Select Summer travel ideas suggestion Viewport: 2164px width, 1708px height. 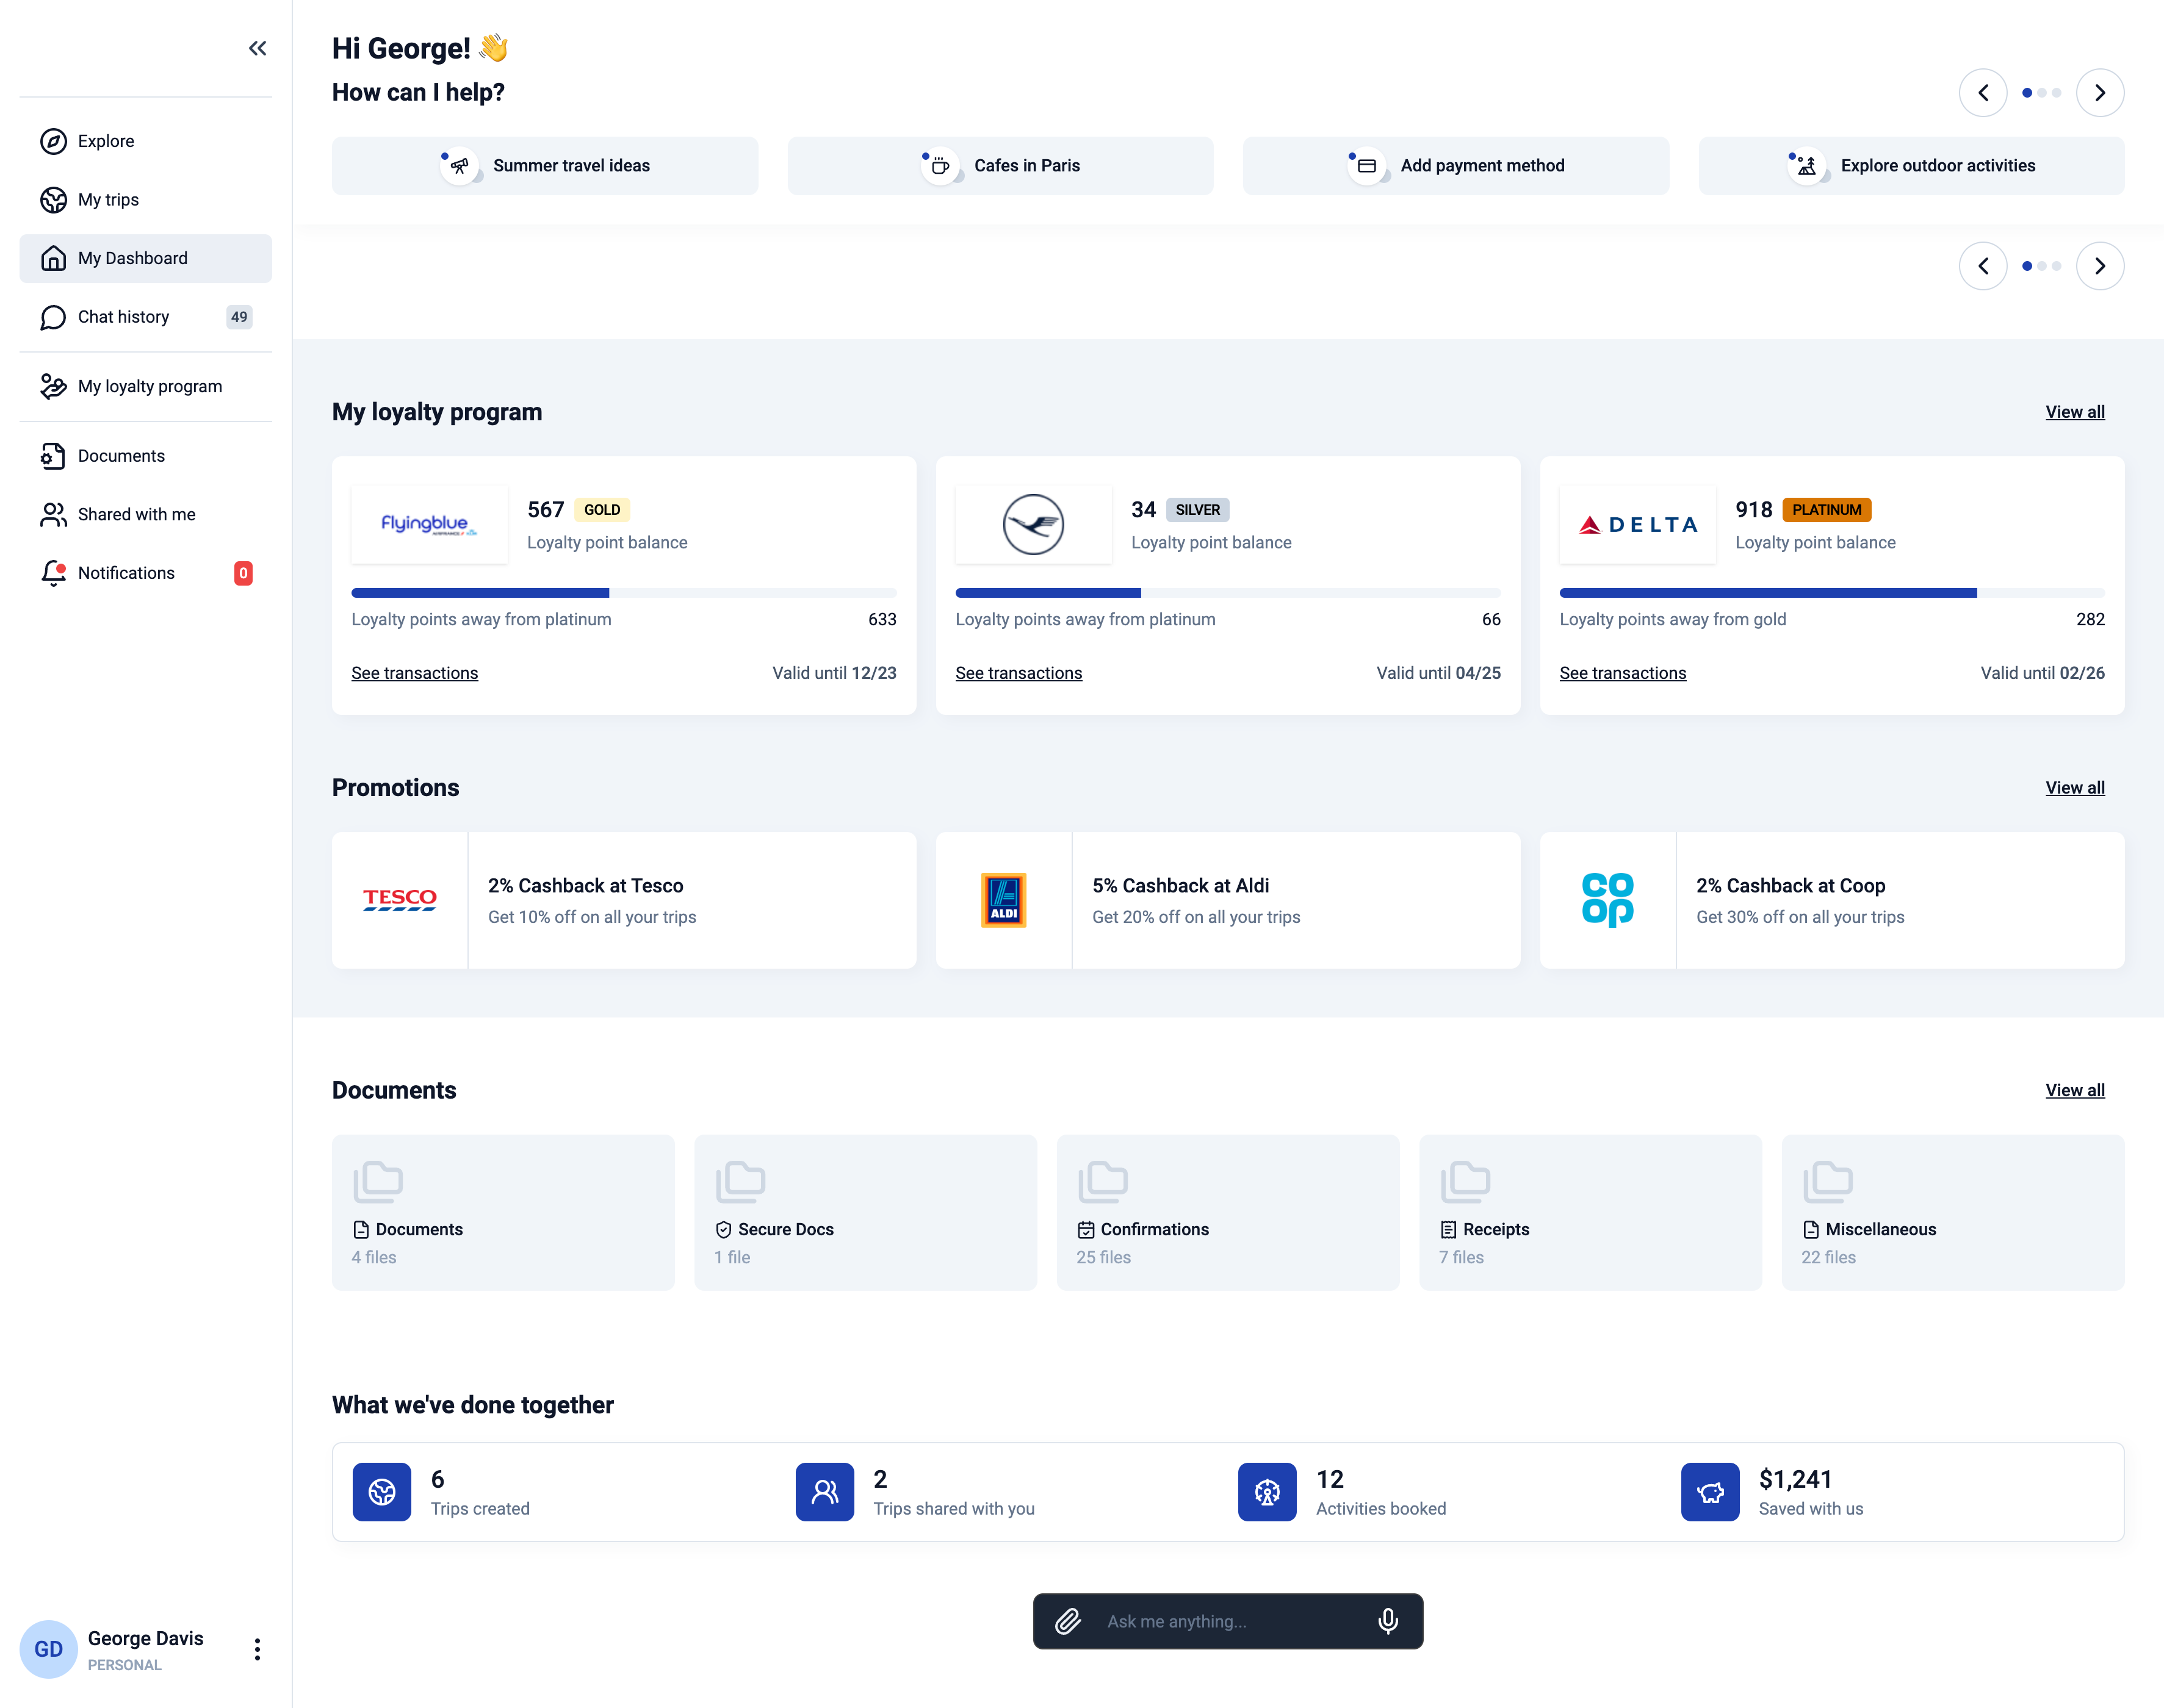(544, 166)
